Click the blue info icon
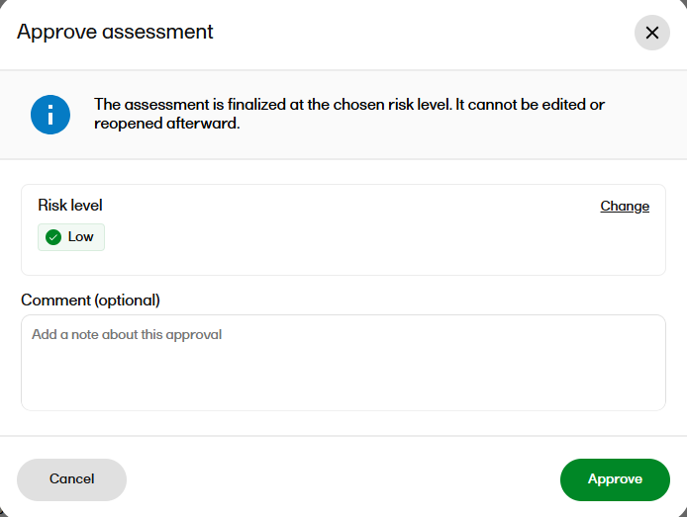The image size is (687, 517). (x=50, y=115)
